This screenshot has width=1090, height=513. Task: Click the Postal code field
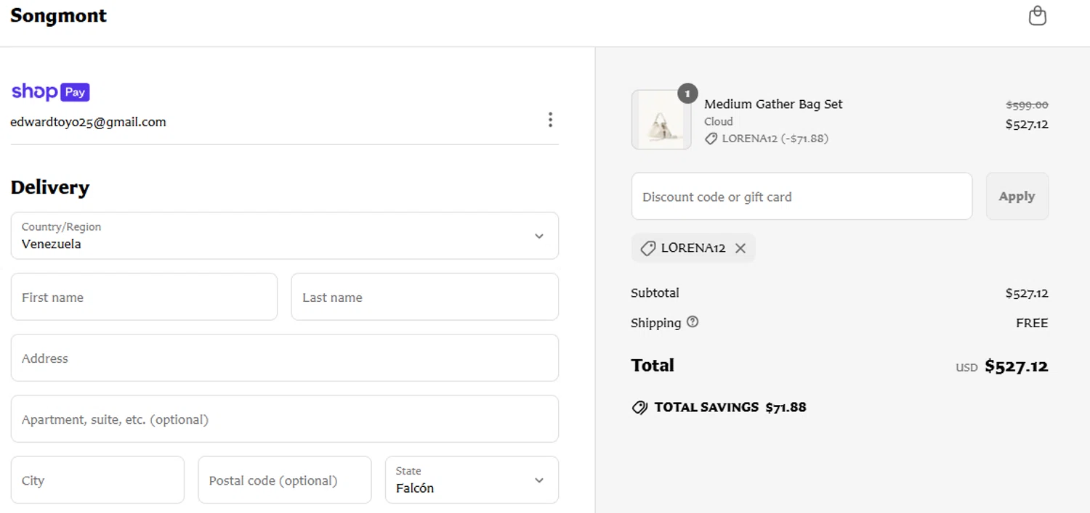point(284,480)
